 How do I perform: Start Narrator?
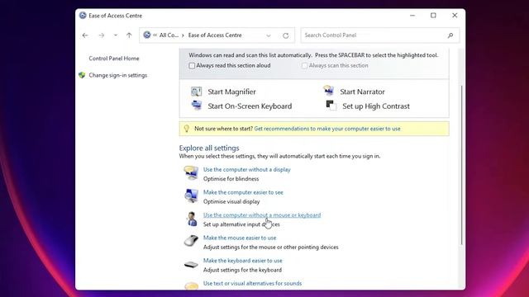[362, 92]
